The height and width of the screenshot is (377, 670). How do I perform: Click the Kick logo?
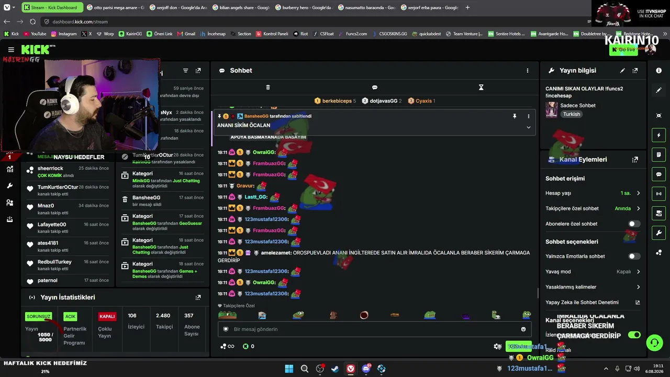click(x=37, y=50)
